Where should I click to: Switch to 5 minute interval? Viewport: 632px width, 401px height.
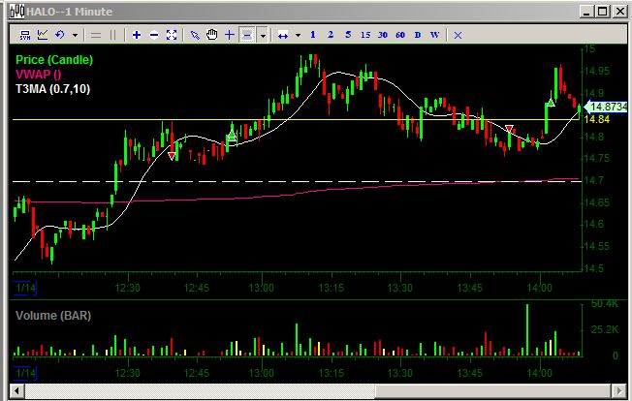348,35
